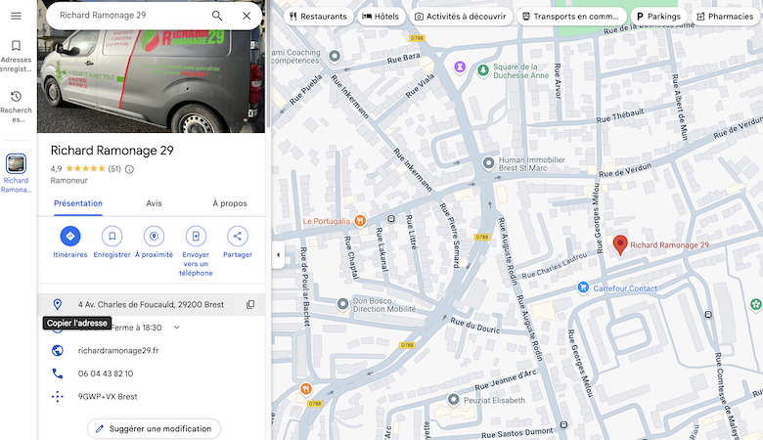
Task: Click the globe website icon
Action: 58,350
